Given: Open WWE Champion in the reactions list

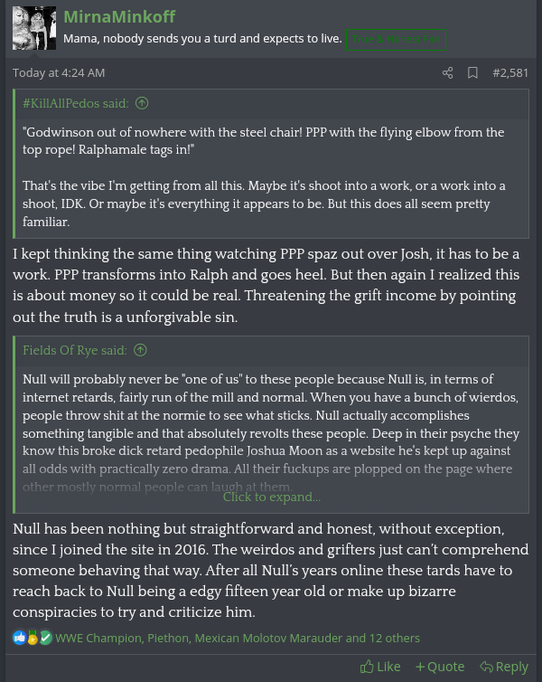Looking at the screenshot, I should pos(98,638).
